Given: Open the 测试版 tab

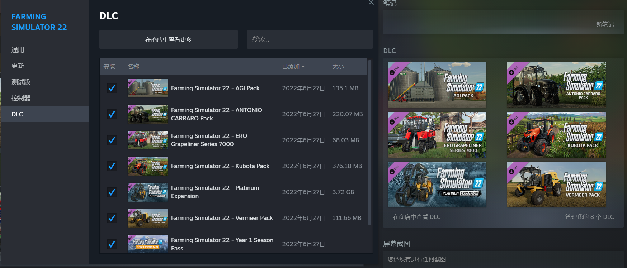Looking at the screenshot, I should 44,82.
